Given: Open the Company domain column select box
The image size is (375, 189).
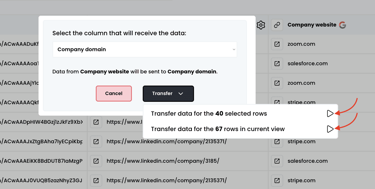Looking at the screenshot, I should click(145, 50).
